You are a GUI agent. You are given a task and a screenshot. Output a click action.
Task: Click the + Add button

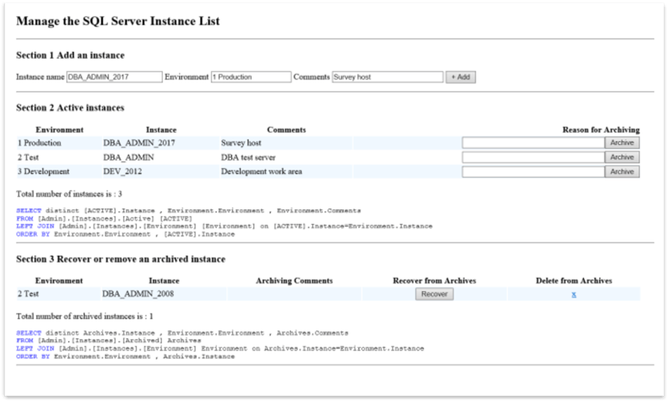pyautogui.click(x=460, y=77)
